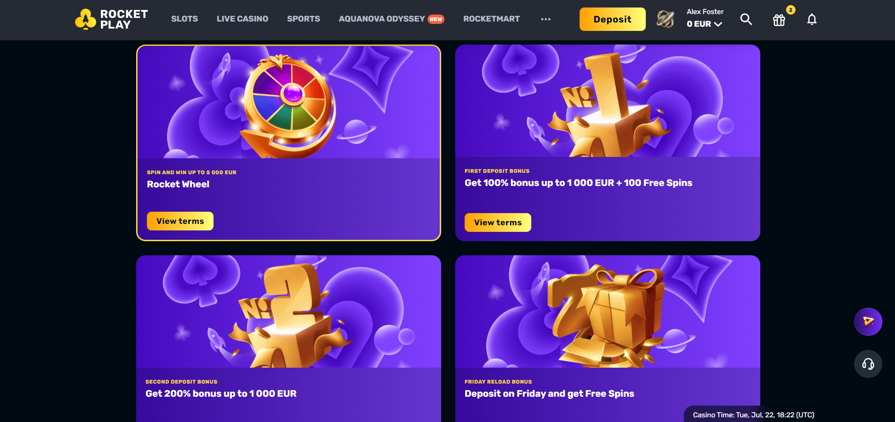The height and width of the screenshot is (422, 895).
Task: View terms for First Deposit Bonus
Action: (498, 222)
